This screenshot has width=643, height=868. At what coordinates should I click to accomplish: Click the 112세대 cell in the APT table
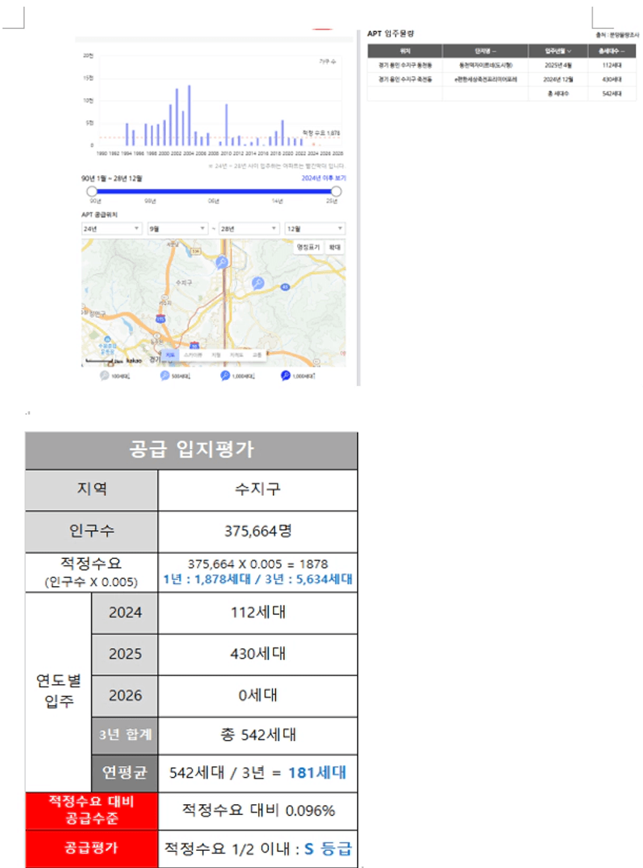pyautogui.click(x=611, y=65)
